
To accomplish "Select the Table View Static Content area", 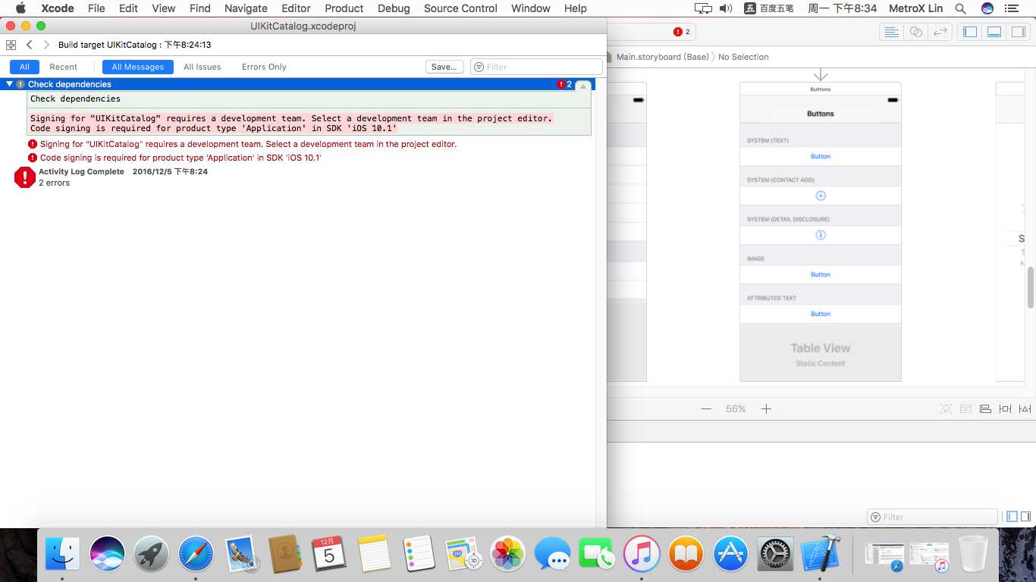I will pos(821,353).
